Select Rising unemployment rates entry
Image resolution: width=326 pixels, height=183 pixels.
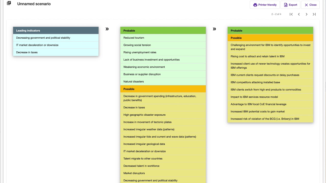click(x=140, y=52)
